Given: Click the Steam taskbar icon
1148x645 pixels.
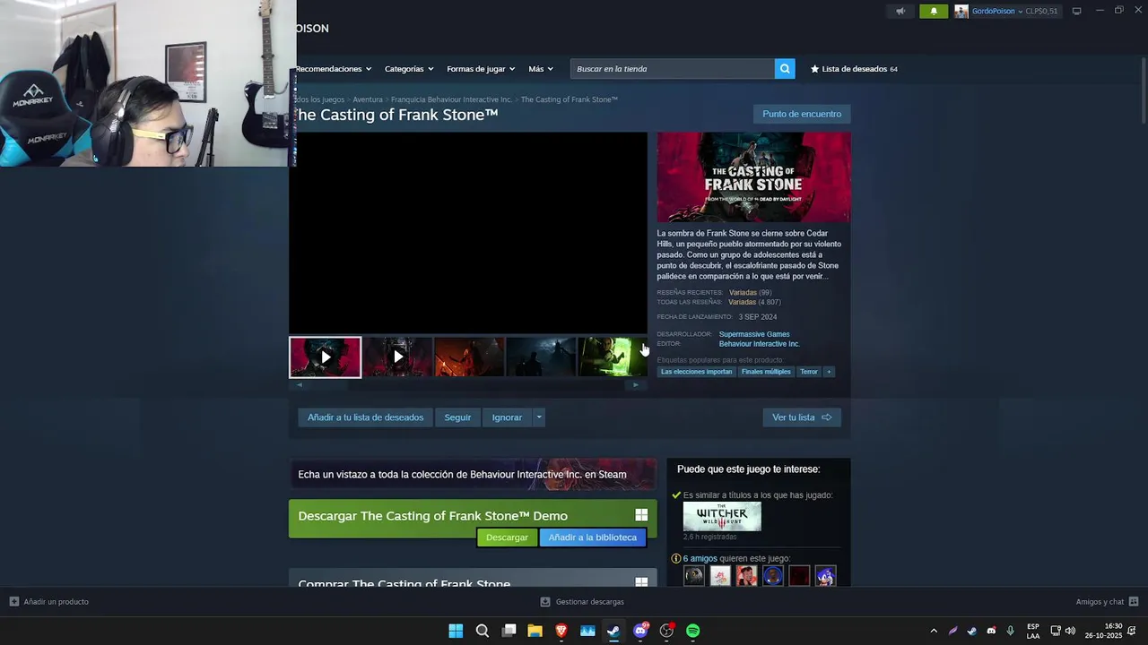Looking at the screenshot, I should 613,631.
